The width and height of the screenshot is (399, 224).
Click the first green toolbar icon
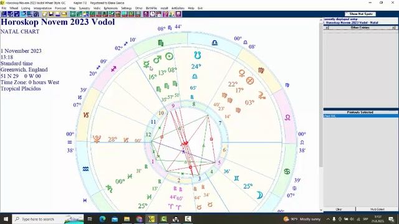coord(73,14)
